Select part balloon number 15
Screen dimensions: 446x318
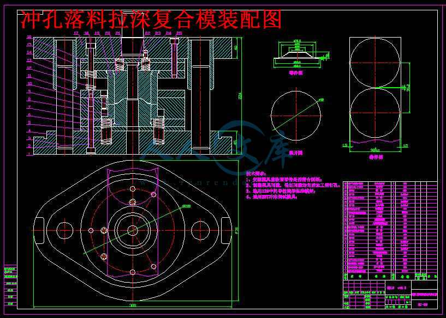(x=29, y=45)
